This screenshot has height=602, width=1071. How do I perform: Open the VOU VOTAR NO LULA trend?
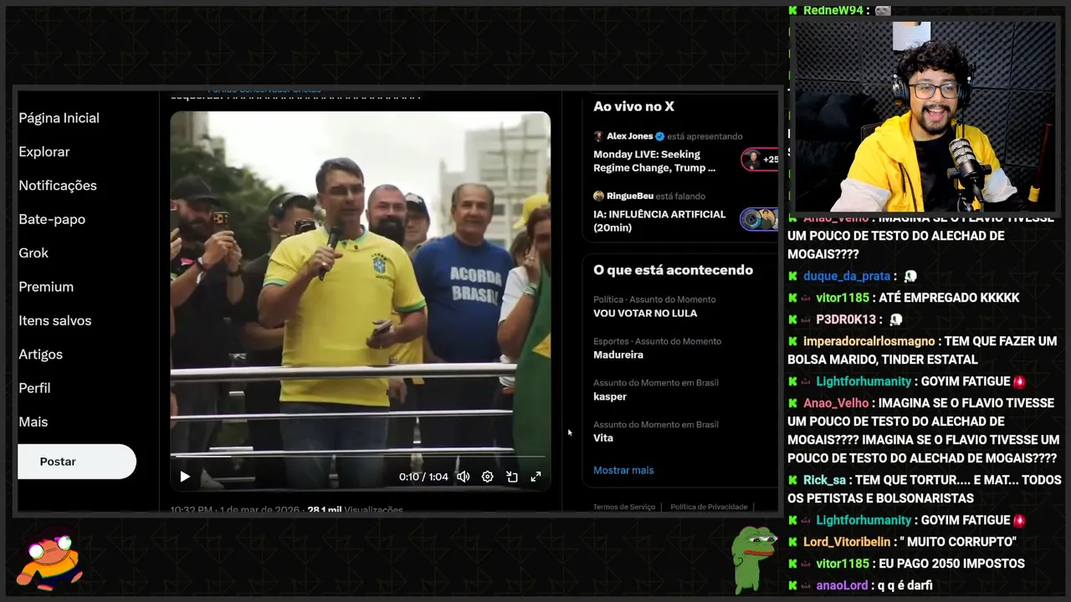click(645, 314)
